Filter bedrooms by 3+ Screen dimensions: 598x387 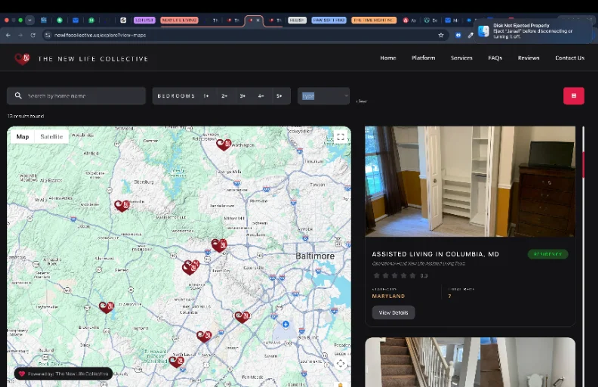[x=243, y=96]
